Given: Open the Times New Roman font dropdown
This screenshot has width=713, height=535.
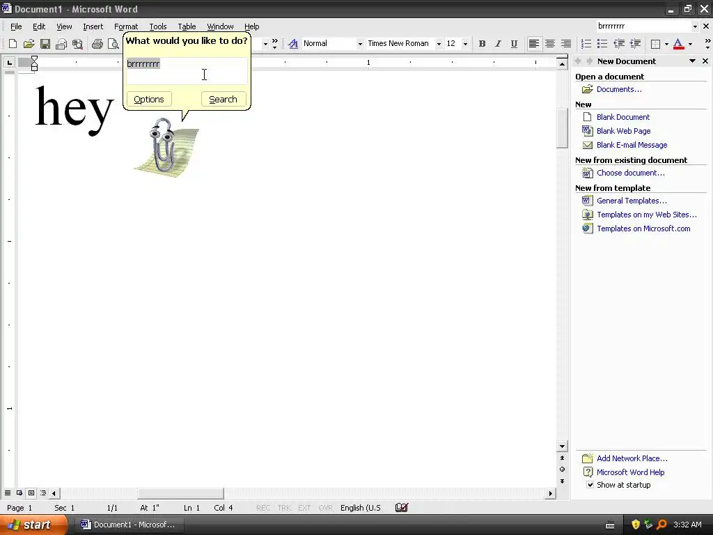Looking at the screenshot, I should [x=439, y=44].
